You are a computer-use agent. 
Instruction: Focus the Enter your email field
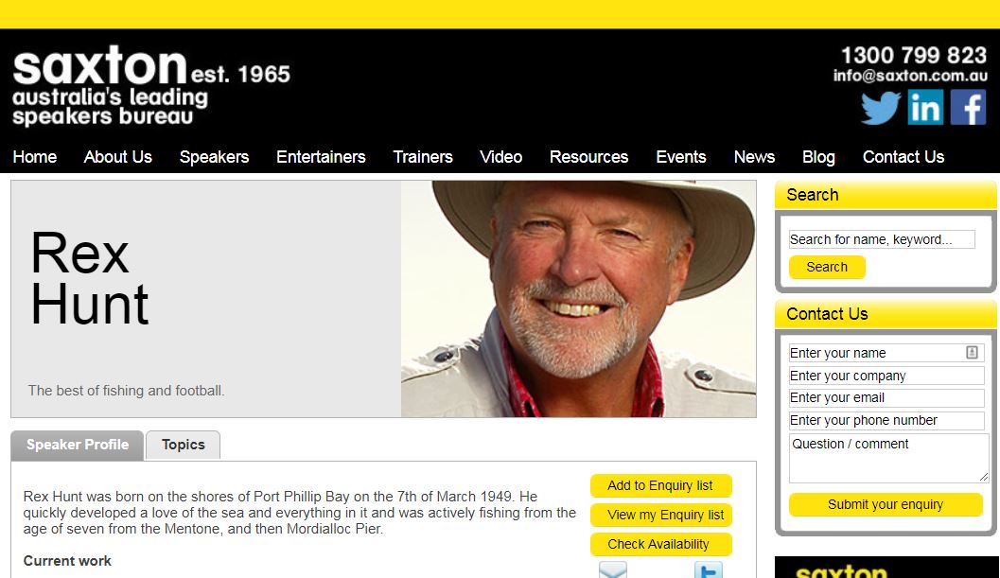click(x=886, y=397)
